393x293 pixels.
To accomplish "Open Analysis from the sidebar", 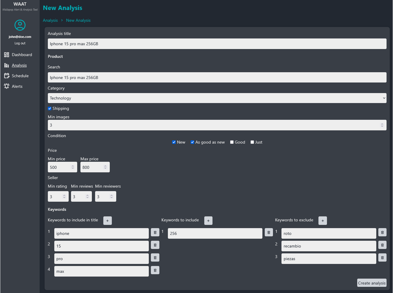I will click(x=16, y=65).
